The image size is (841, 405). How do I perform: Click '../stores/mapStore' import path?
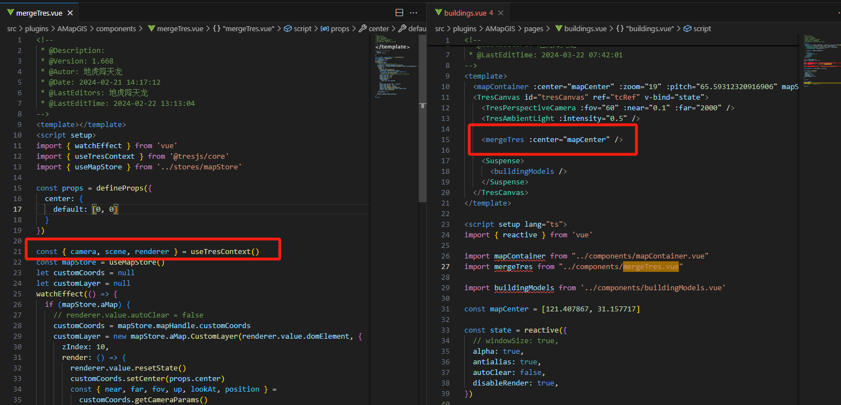[x=199, y=167]
